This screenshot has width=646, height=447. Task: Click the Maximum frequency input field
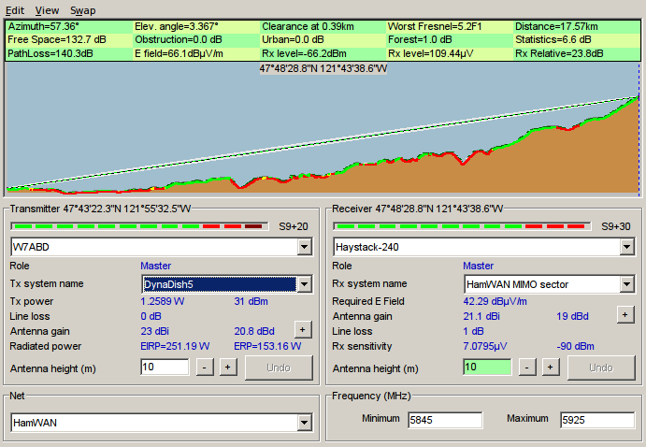coord(596,420)
